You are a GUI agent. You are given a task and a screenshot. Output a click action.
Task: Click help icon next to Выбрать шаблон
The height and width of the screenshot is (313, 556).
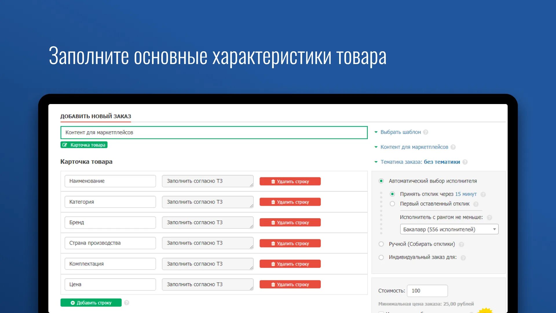[425, 132]
